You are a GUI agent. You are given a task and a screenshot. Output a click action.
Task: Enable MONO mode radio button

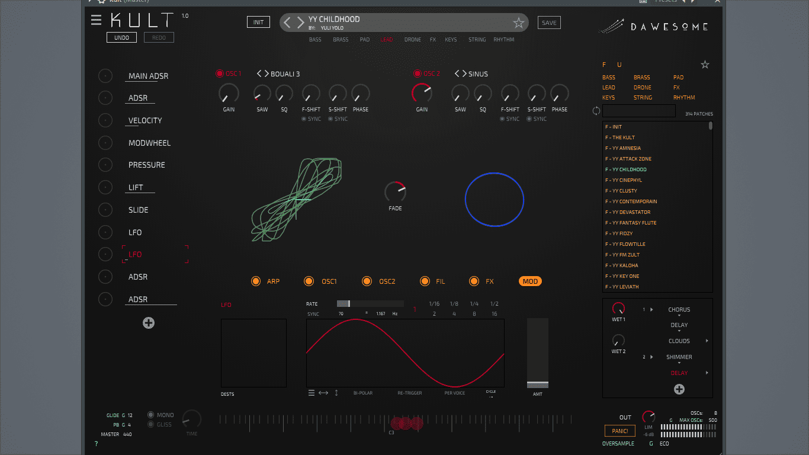pyautogui.click(x=151, y=415)
